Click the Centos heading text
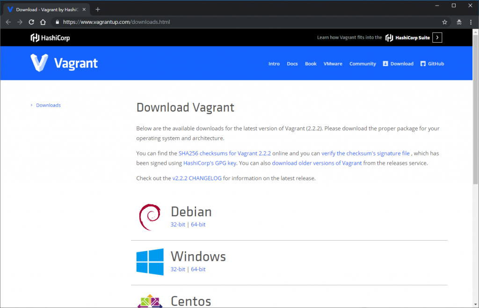479x308 pixels. 191,301
